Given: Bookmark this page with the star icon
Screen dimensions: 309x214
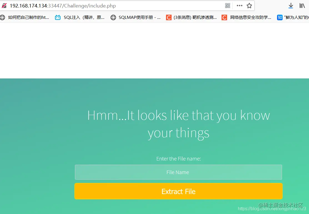Looking at the screenshot, I should 249,6.
